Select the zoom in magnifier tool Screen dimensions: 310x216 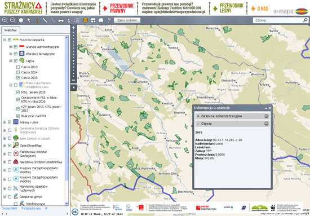5,20
